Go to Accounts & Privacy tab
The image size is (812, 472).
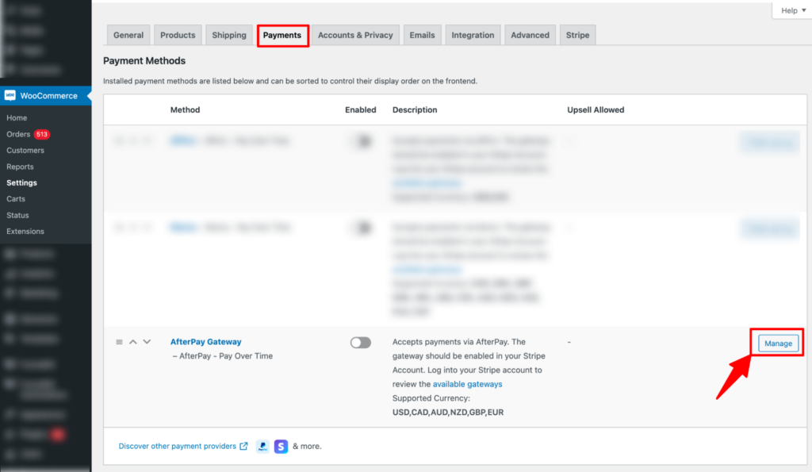click(355, 35)
